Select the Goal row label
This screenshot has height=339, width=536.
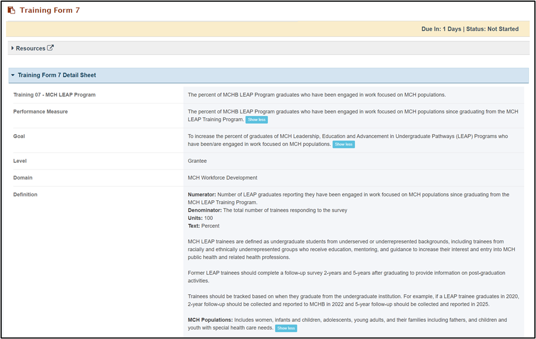(x=19, y=136)
